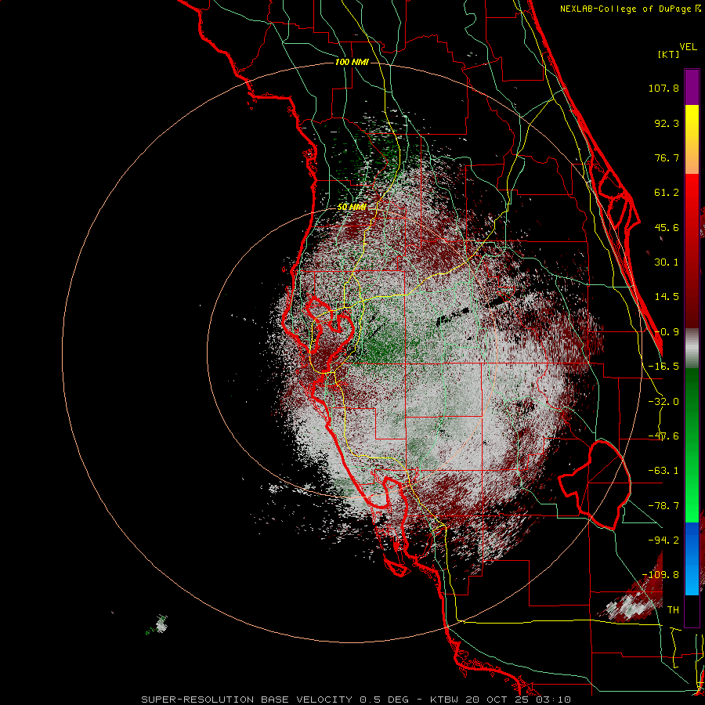
Task: Click the purple segment of the color bar
Action: click(692, 88)
